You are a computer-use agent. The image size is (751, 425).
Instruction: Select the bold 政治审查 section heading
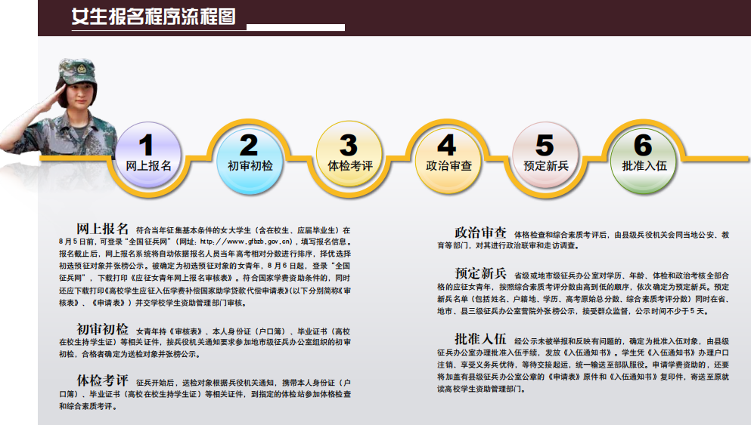480,232
